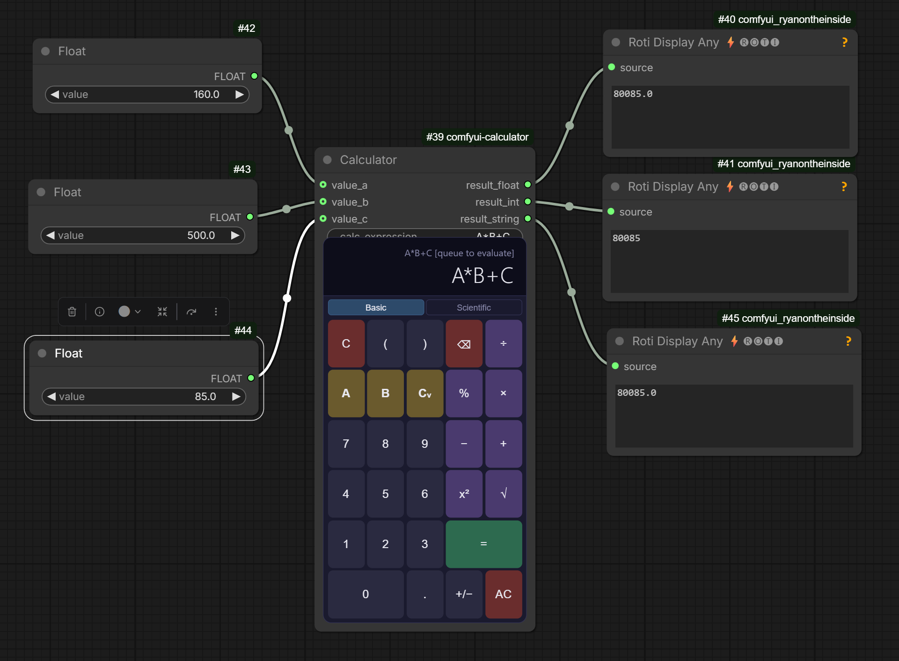This screenshot has height=661, width=899.
Task: Click the decimal point key
Action: point(425,594)
